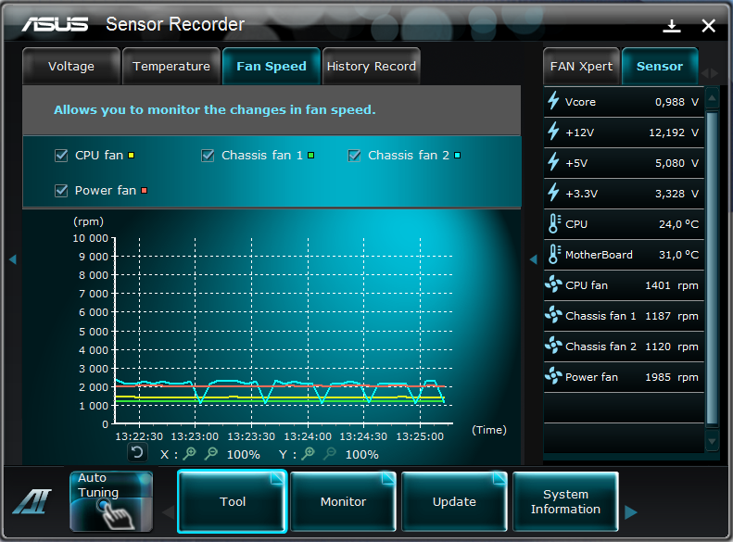
Task: Zoom out on the X axis
Action: coord(211,453)
